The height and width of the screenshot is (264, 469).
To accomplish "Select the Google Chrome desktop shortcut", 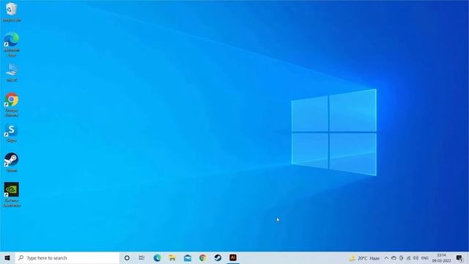I will (x=12, y=104).
